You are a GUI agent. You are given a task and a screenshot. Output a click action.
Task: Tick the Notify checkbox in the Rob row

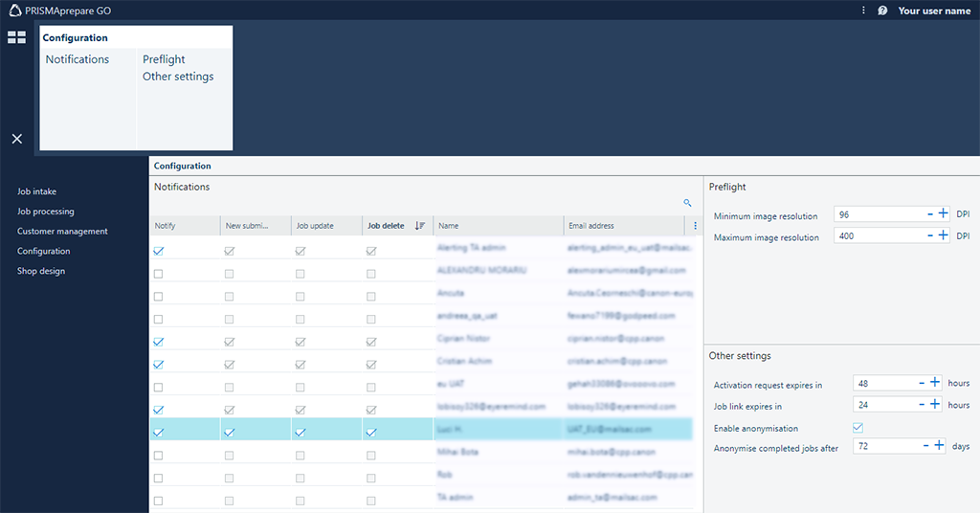(x=158, y=478)
